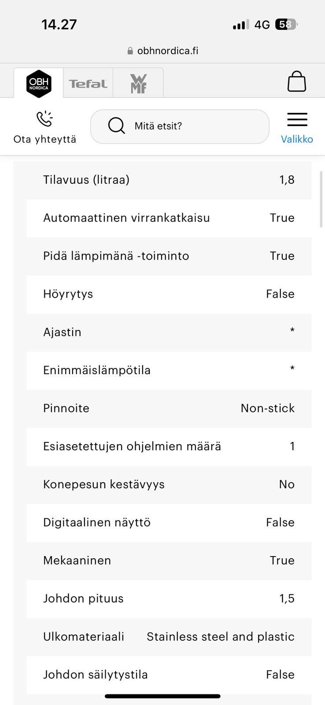This screenshot has width=325, height=705.
Task: Tap the phone contact icon
Action: pos(44,119)
